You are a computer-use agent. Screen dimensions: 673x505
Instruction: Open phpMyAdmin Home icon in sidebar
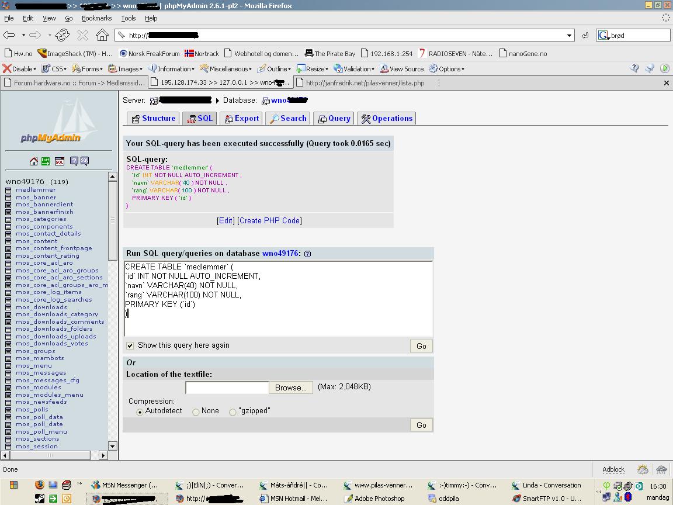pyautogui.click(x=33, y=161)
